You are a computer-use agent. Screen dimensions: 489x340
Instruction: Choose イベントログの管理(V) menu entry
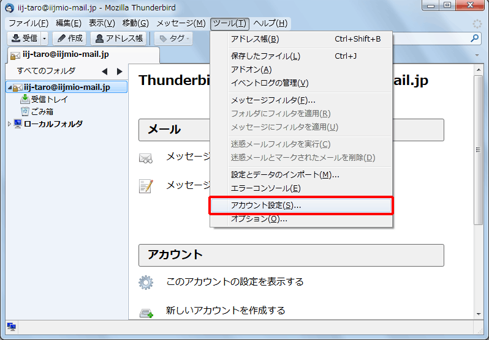point(301,83)
